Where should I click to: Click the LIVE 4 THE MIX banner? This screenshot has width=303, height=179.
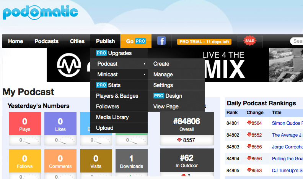224,65
